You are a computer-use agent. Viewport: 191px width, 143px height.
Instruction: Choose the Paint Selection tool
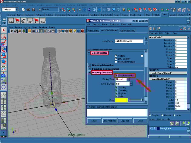pos(4,43)
